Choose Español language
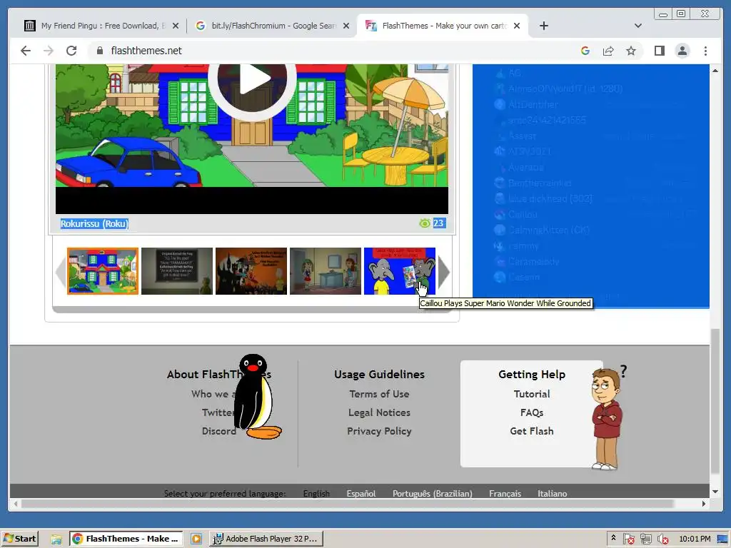Viewport: 731px width, 548px height. (x=361, y=494)
